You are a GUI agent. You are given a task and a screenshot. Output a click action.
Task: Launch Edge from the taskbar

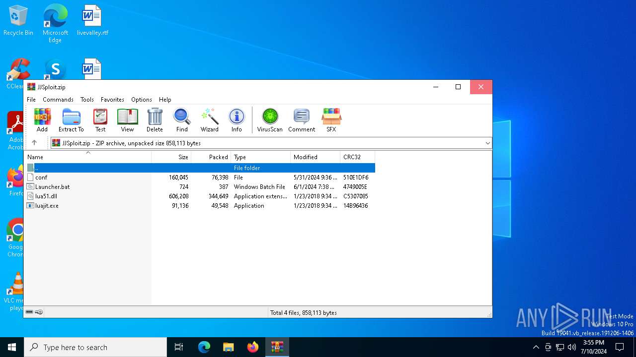204,347
